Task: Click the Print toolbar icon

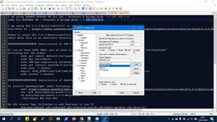Action: click(24, 8)
